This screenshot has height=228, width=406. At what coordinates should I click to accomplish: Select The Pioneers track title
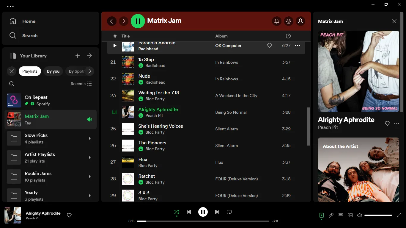[x=152, y=143]
